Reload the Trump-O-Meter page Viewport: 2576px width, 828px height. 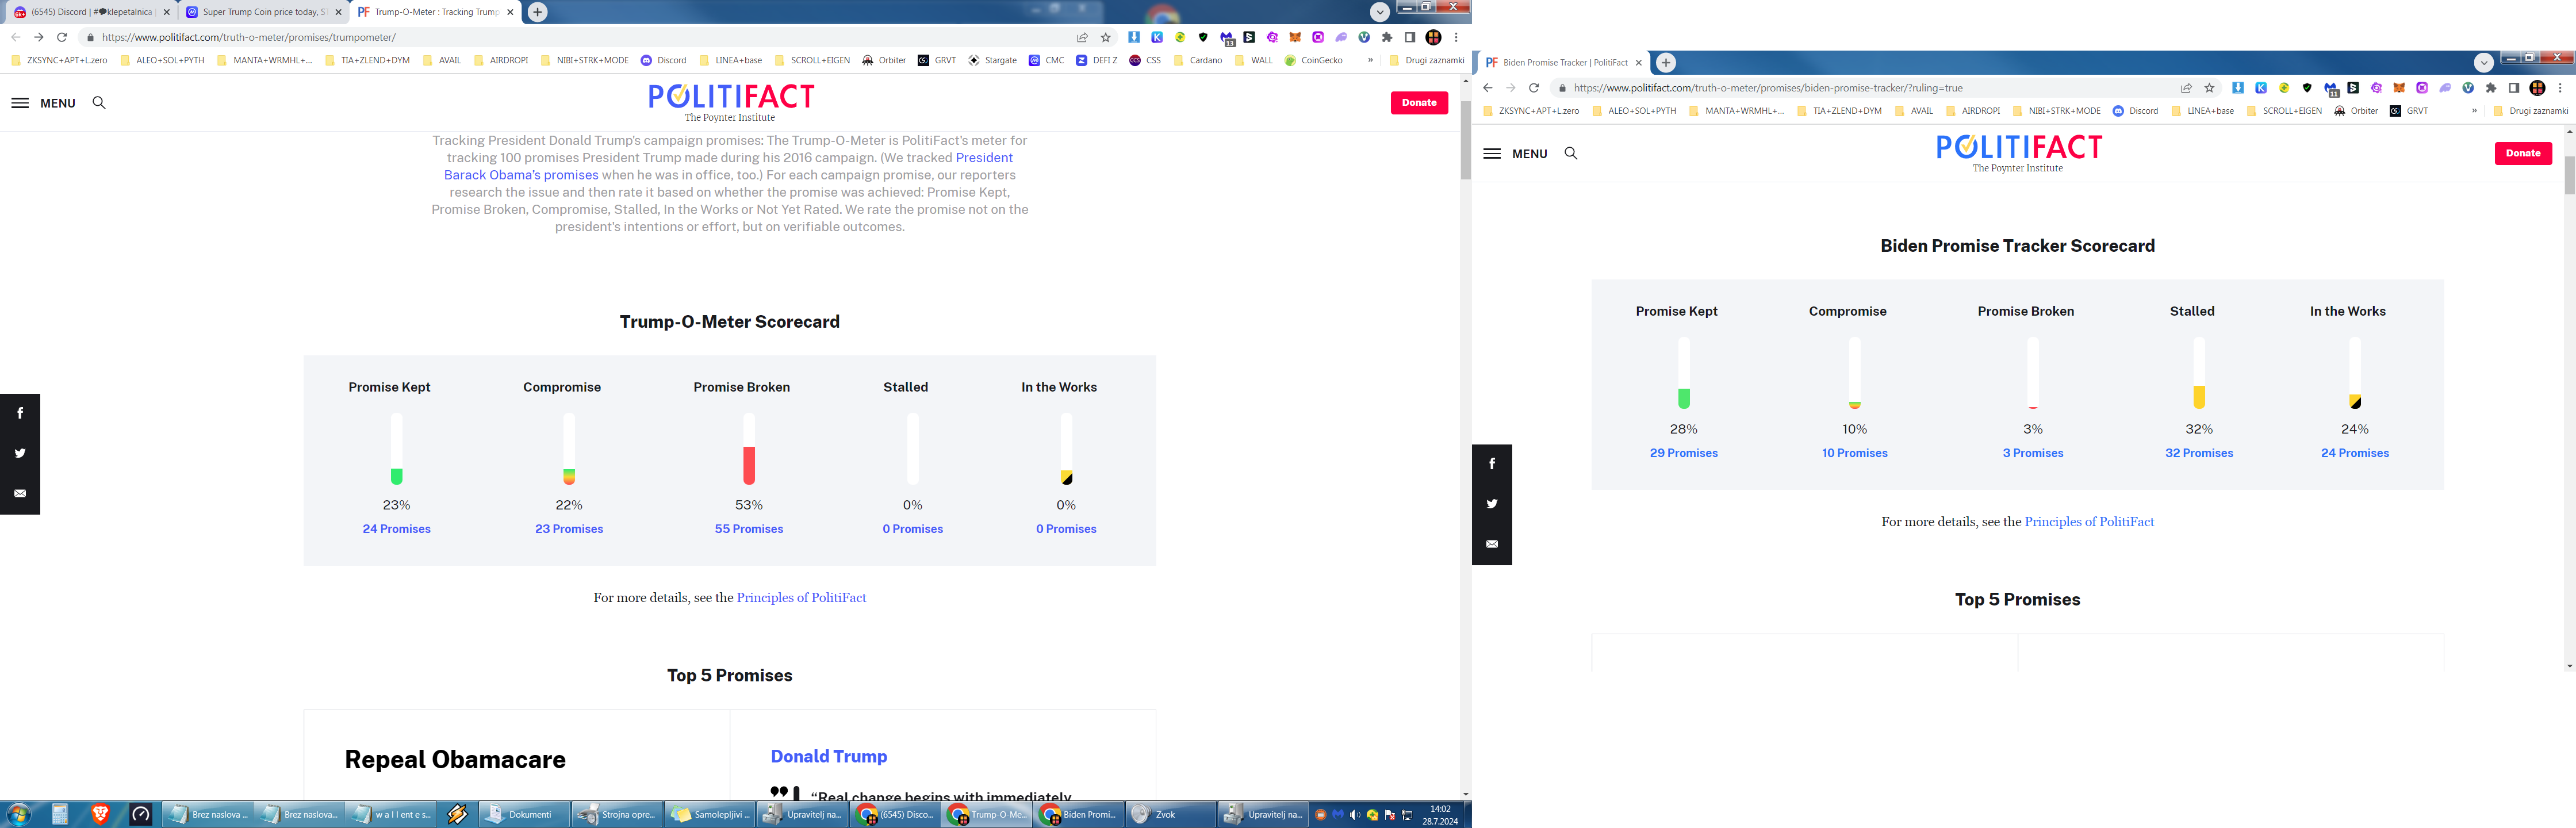point(62,37)
